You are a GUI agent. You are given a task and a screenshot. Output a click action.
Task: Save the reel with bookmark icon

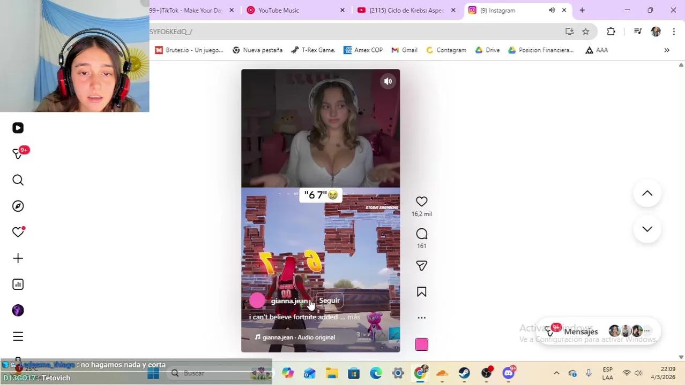tap(422, 292)
